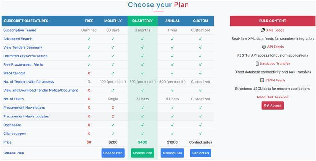
Task: Click the XML Feeds icon
Action: 263,30
